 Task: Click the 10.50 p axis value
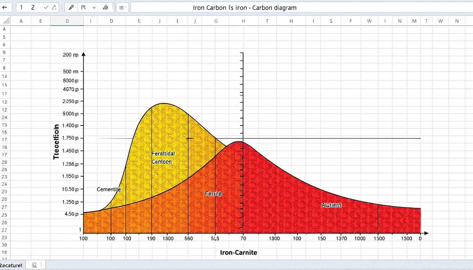[70, 189]
